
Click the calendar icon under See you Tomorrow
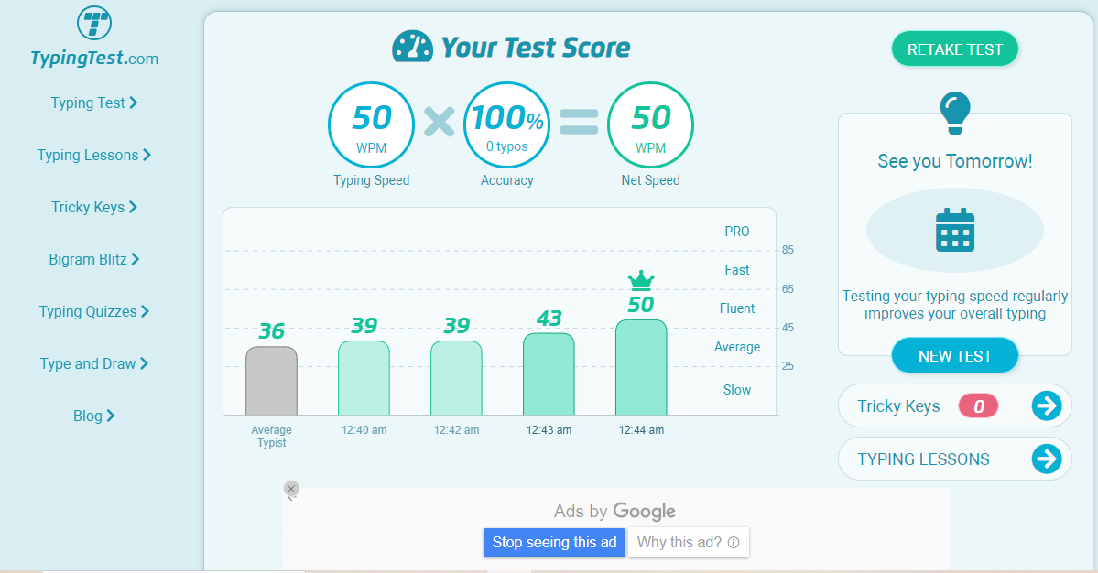[x=955, y=230]
